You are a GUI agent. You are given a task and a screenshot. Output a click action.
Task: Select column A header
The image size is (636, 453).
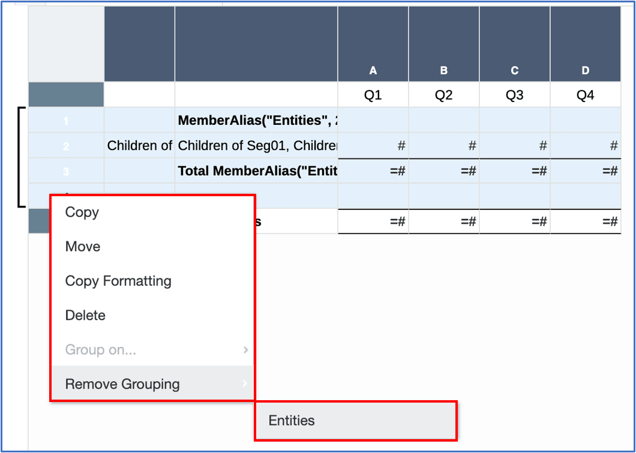373,71
